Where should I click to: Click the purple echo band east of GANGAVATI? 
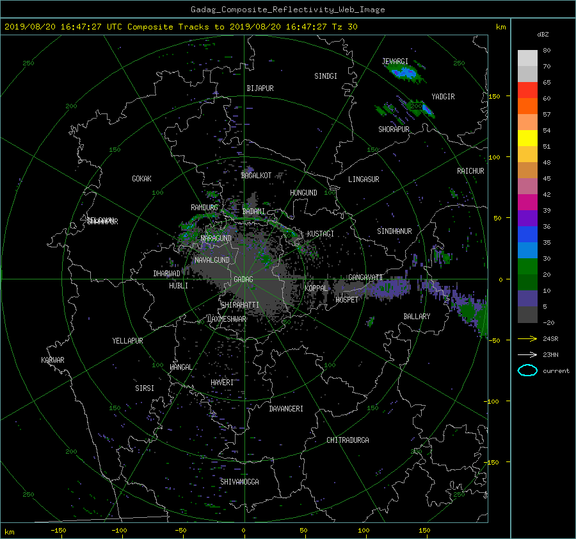[x=389, y=288]
